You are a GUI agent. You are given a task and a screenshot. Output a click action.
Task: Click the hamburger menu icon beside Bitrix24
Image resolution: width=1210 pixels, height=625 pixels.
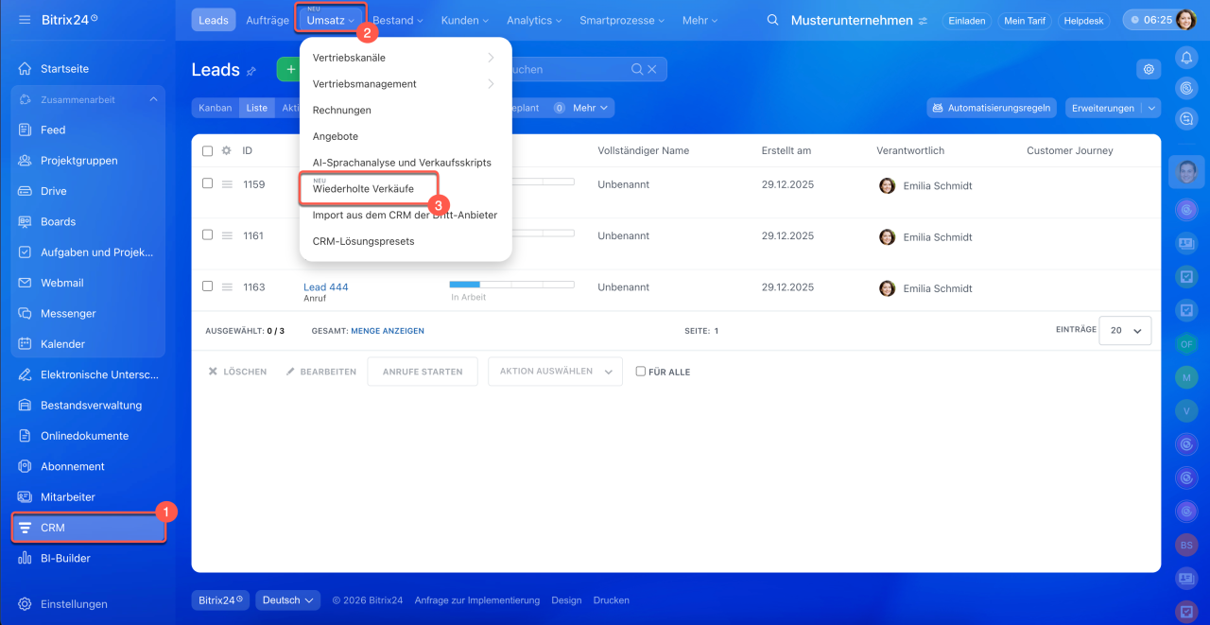pos(25,20)
